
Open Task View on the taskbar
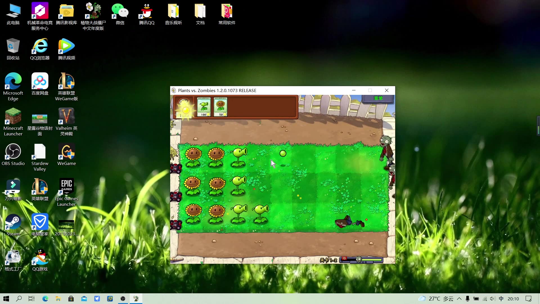click(x=31, y=299)
